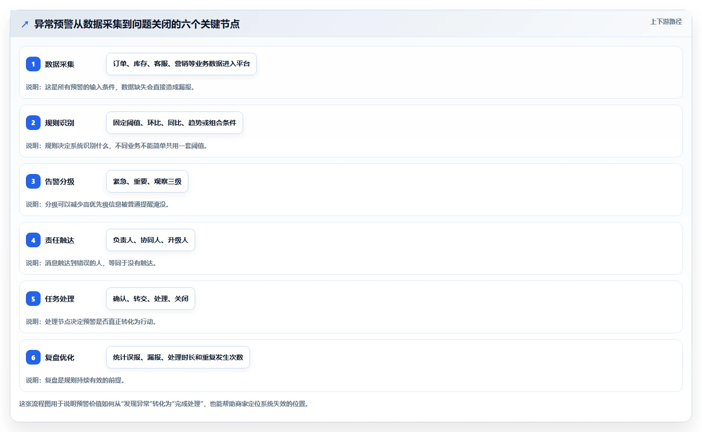Viewport: 702px width, 432px height.
Task: Click step number 4 badge for 责任触达
Action: coord(33,240)
